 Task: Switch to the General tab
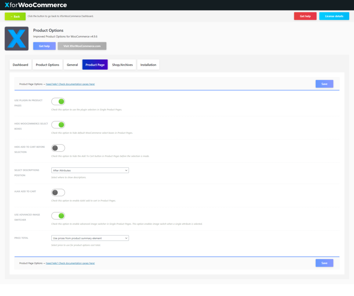coord(72,65)
